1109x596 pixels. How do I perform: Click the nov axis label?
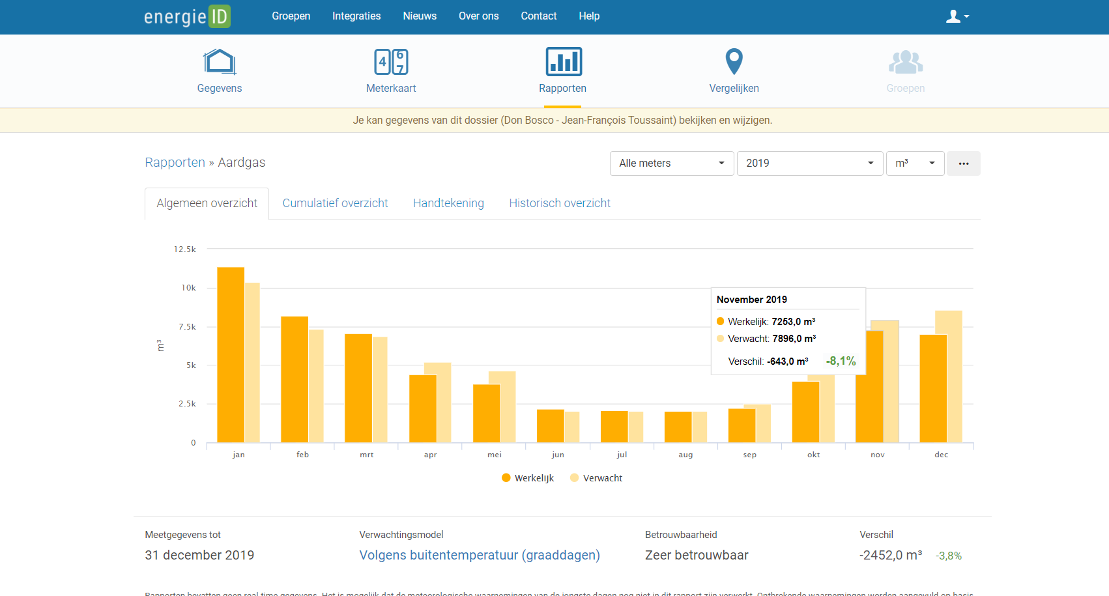tap(878, 455)
